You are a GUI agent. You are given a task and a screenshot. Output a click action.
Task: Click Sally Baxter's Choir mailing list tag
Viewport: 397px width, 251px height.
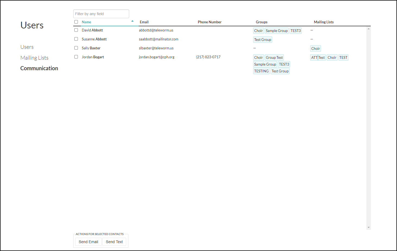[x=315, y=49]
